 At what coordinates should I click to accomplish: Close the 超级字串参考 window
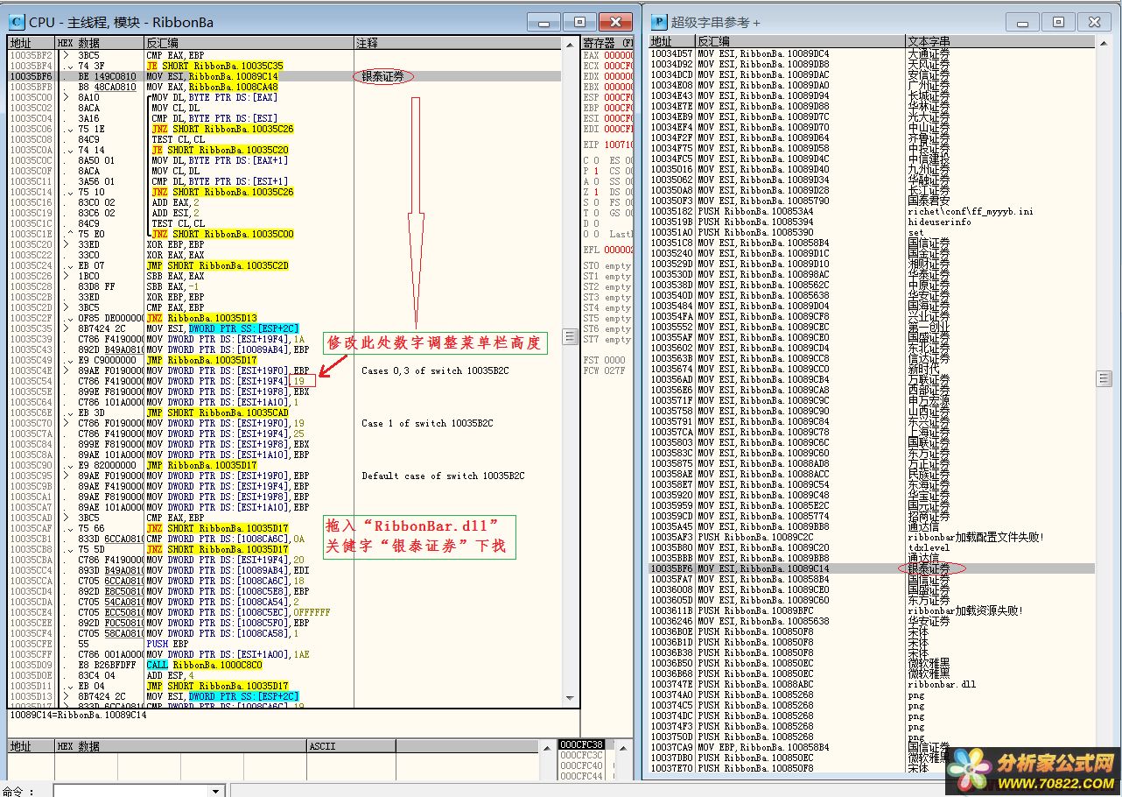pyautogui.click(x=1094, y=22)
